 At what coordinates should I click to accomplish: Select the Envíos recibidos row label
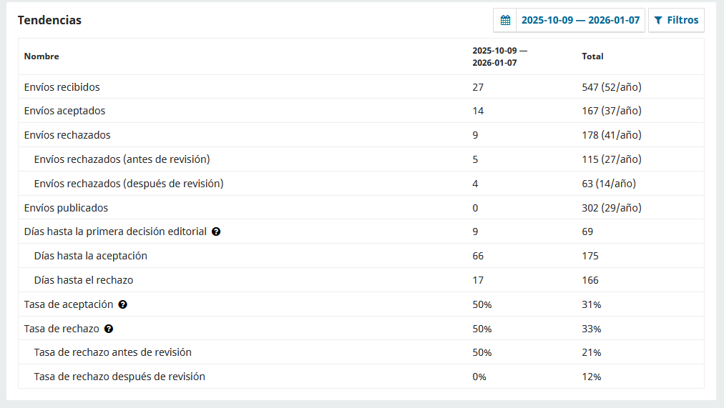tap(62, 87)
